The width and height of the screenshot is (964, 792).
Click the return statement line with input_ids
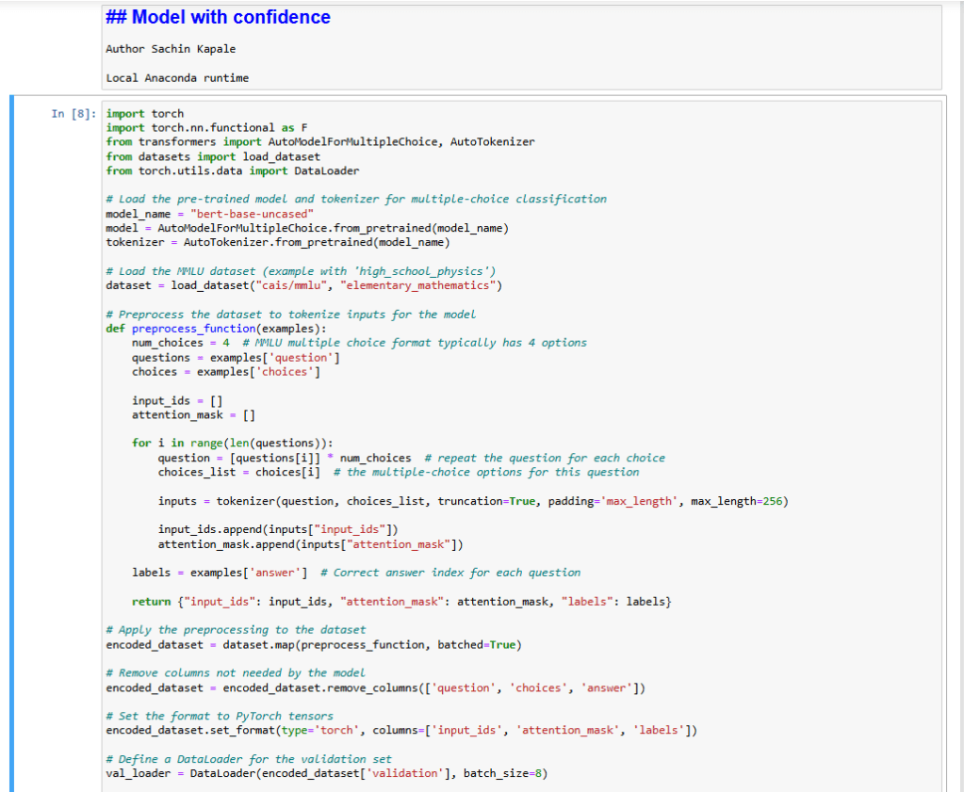[x=400, y=601]
